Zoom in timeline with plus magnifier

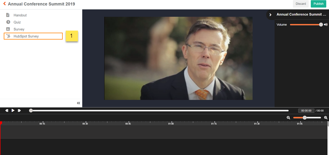point(326,118)
